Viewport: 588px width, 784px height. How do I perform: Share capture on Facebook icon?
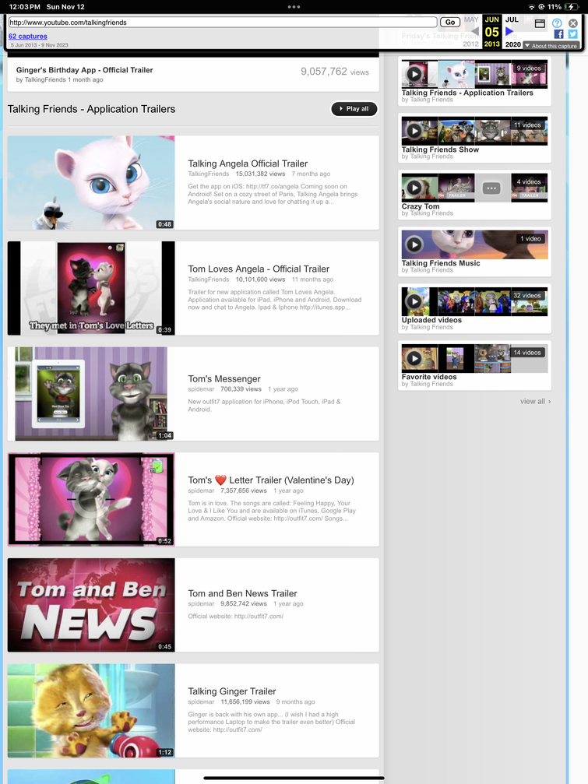pos(558,34)
